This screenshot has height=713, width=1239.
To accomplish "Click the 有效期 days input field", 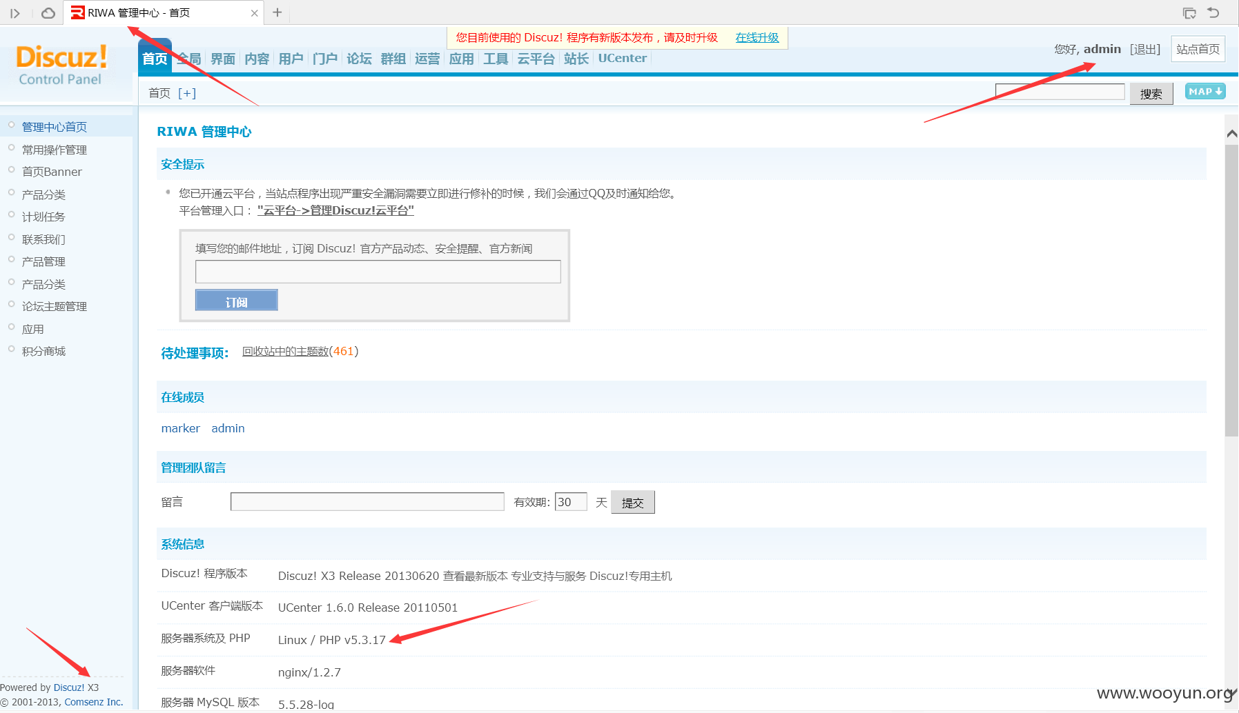I will 571,502.
